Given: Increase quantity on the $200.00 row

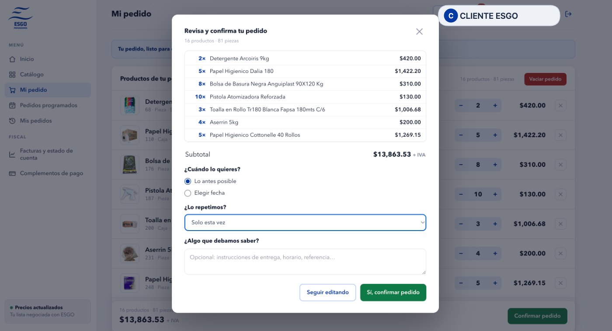Looking at the screenshot, I should coord(495,253).
